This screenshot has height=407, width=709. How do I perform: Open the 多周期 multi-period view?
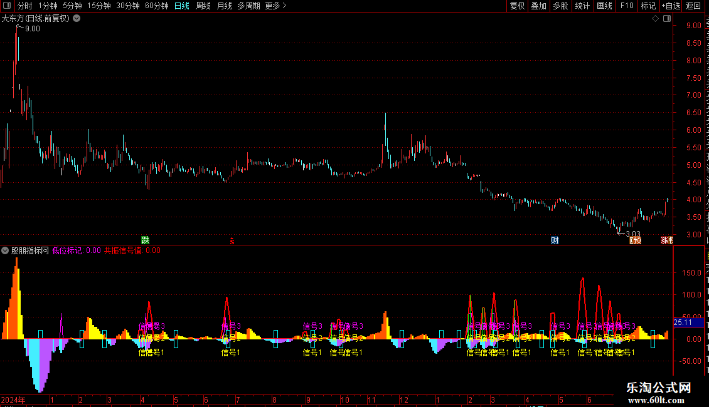click(248, 6)
